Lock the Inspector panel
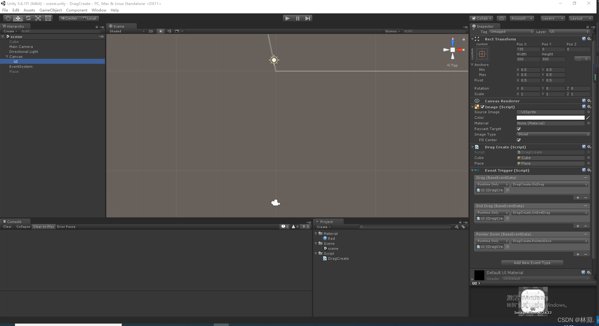Screen dimensions: 599x326 coord(588,27)
